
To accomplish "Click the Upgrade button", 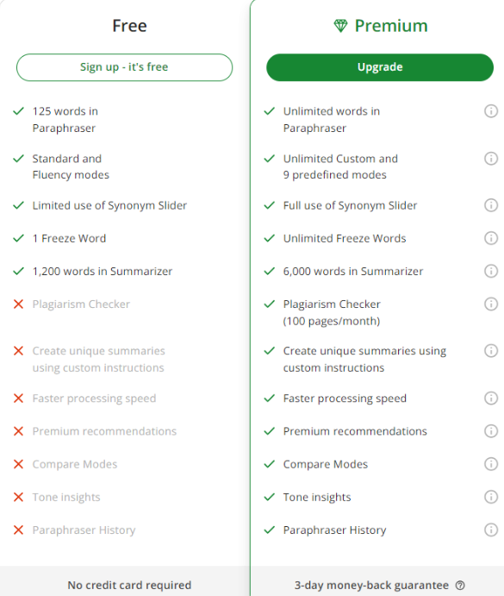I will [x=380, y=67].
